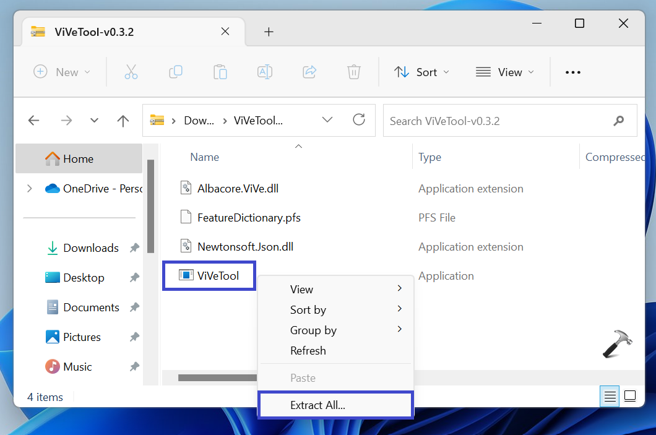Open the Sort dropdown
Viewport: 656px width, 435px height.
tap(422, 72)
